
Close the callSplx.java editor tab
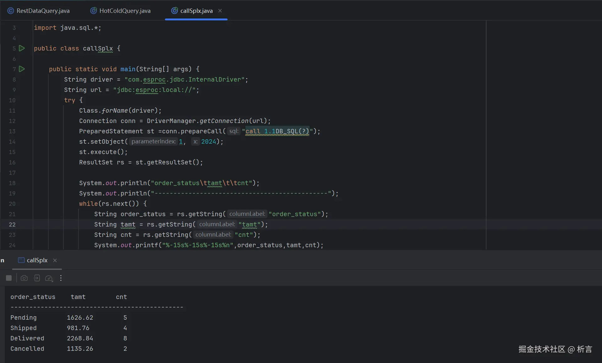coord(220,11)
